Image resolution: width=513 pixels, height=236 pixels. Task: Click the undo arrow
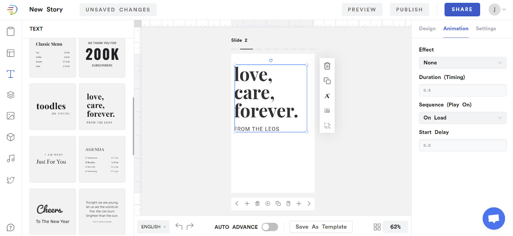pyautogui.click(x=179, y=227)
